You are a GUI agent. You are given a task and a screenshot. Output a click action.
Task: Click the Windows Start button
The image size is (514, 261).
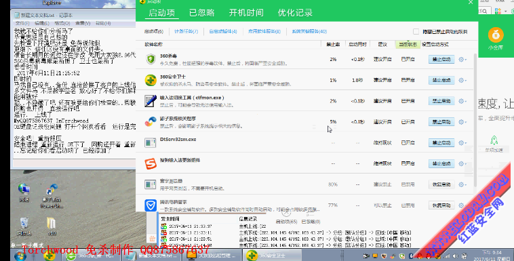[20, 256]
